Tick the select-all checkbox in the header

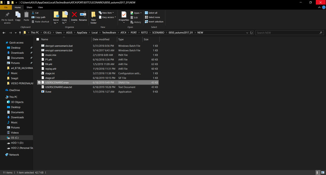pyautogui.click(x=38, y=39)
